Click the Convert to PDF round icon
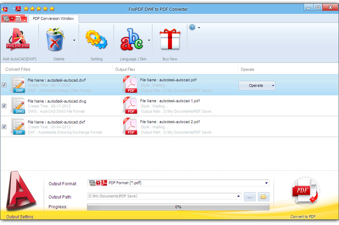339x225 pixels. click(305, 192)
